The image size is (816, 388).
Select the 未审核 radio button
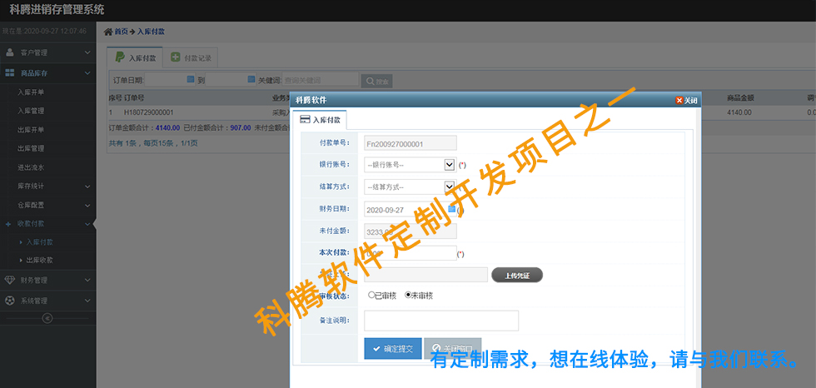tap(408, 295)
